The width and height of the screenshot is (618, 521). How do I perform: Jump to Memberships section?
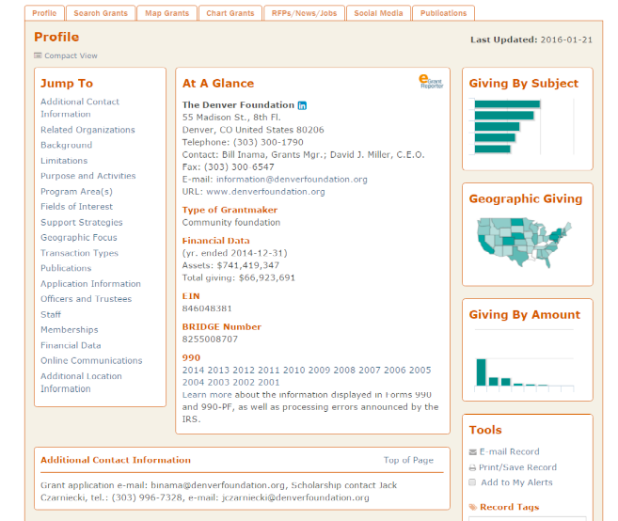[x=70, y=330]
